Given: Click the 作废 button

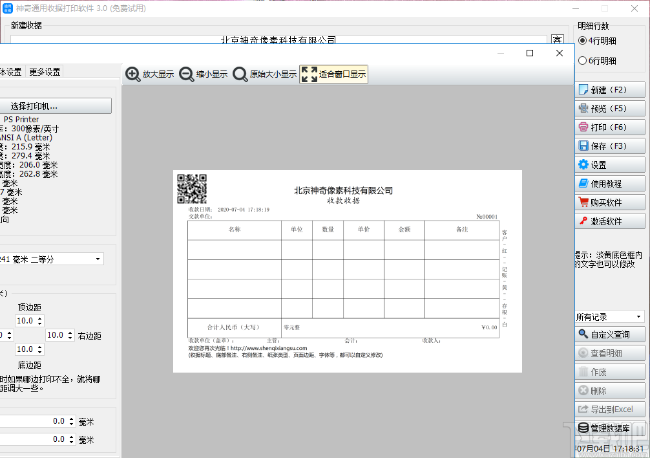Looking at the screenshot, I should [610, 372].
